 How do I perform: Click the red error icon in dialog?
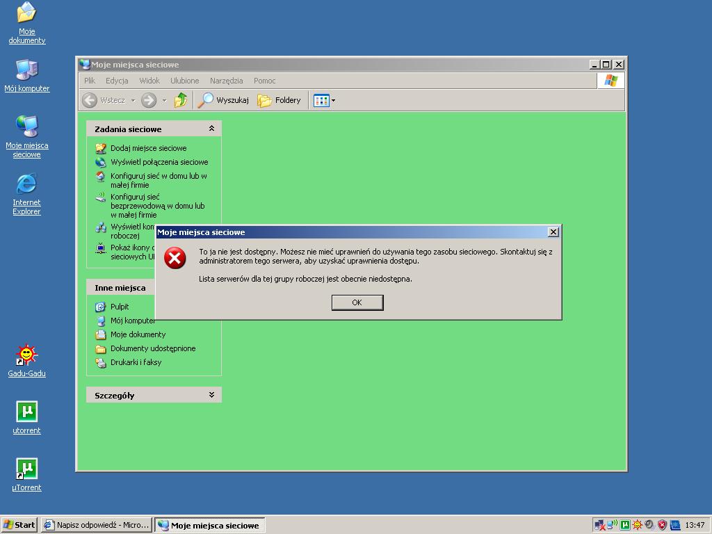(x=175, y=258)
